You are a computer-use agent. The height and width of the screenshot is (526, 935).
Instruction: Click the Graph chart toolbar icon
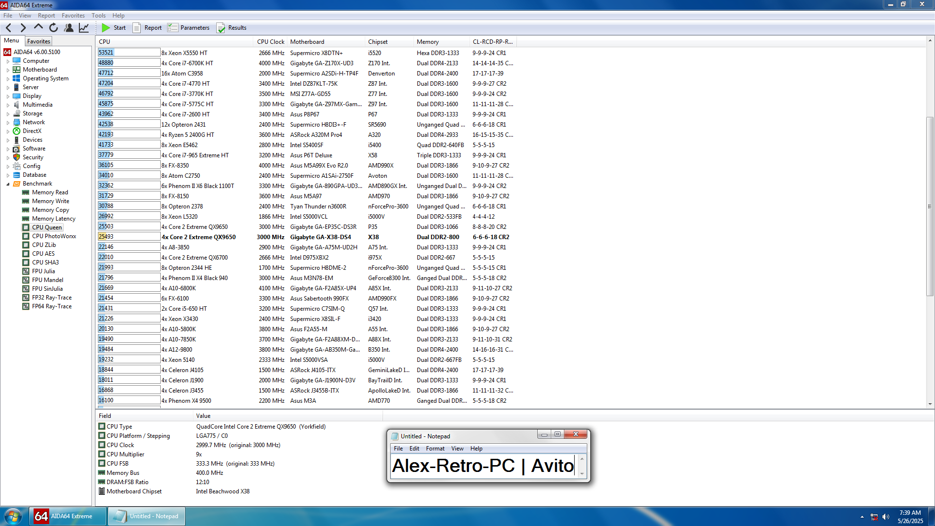(x=84, y=28)
